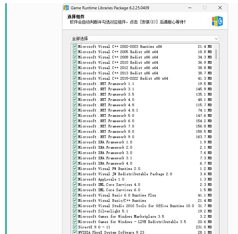Click the 选择组件 heading text
Screen dimensions: 238x234
[76, 17]
